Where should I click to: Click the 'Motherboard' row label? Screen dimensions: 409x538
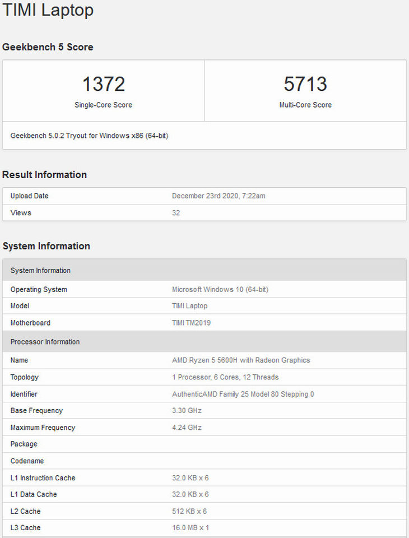click(x=30, y=323)
